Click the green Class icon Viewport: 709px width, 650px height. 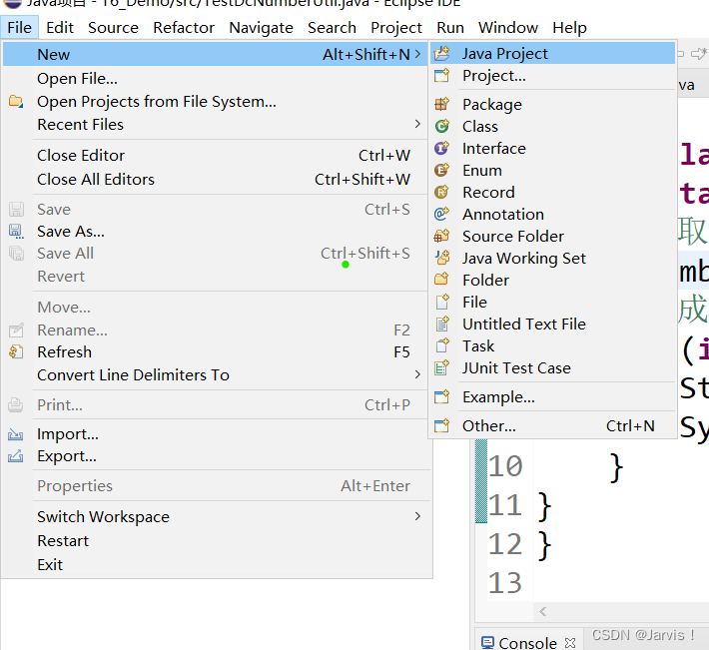tap(441, 126)
